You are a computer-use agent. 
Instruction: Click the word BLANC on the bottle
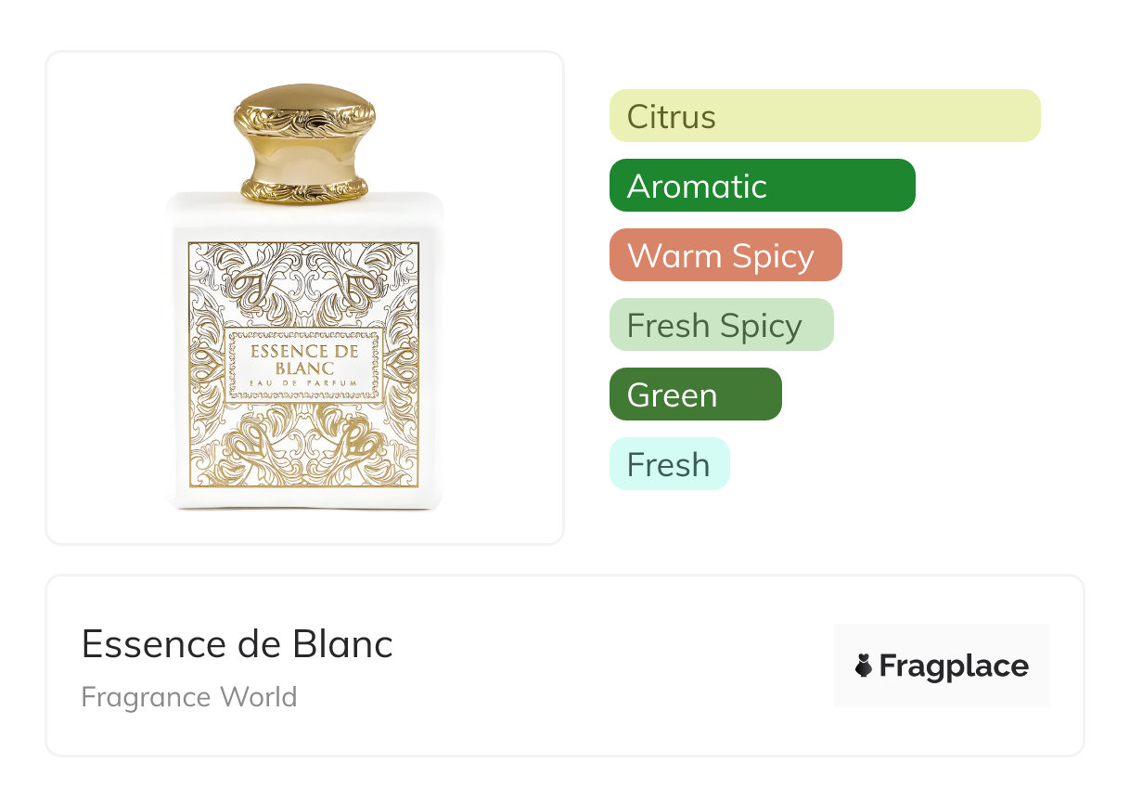(x=304, y=368)
